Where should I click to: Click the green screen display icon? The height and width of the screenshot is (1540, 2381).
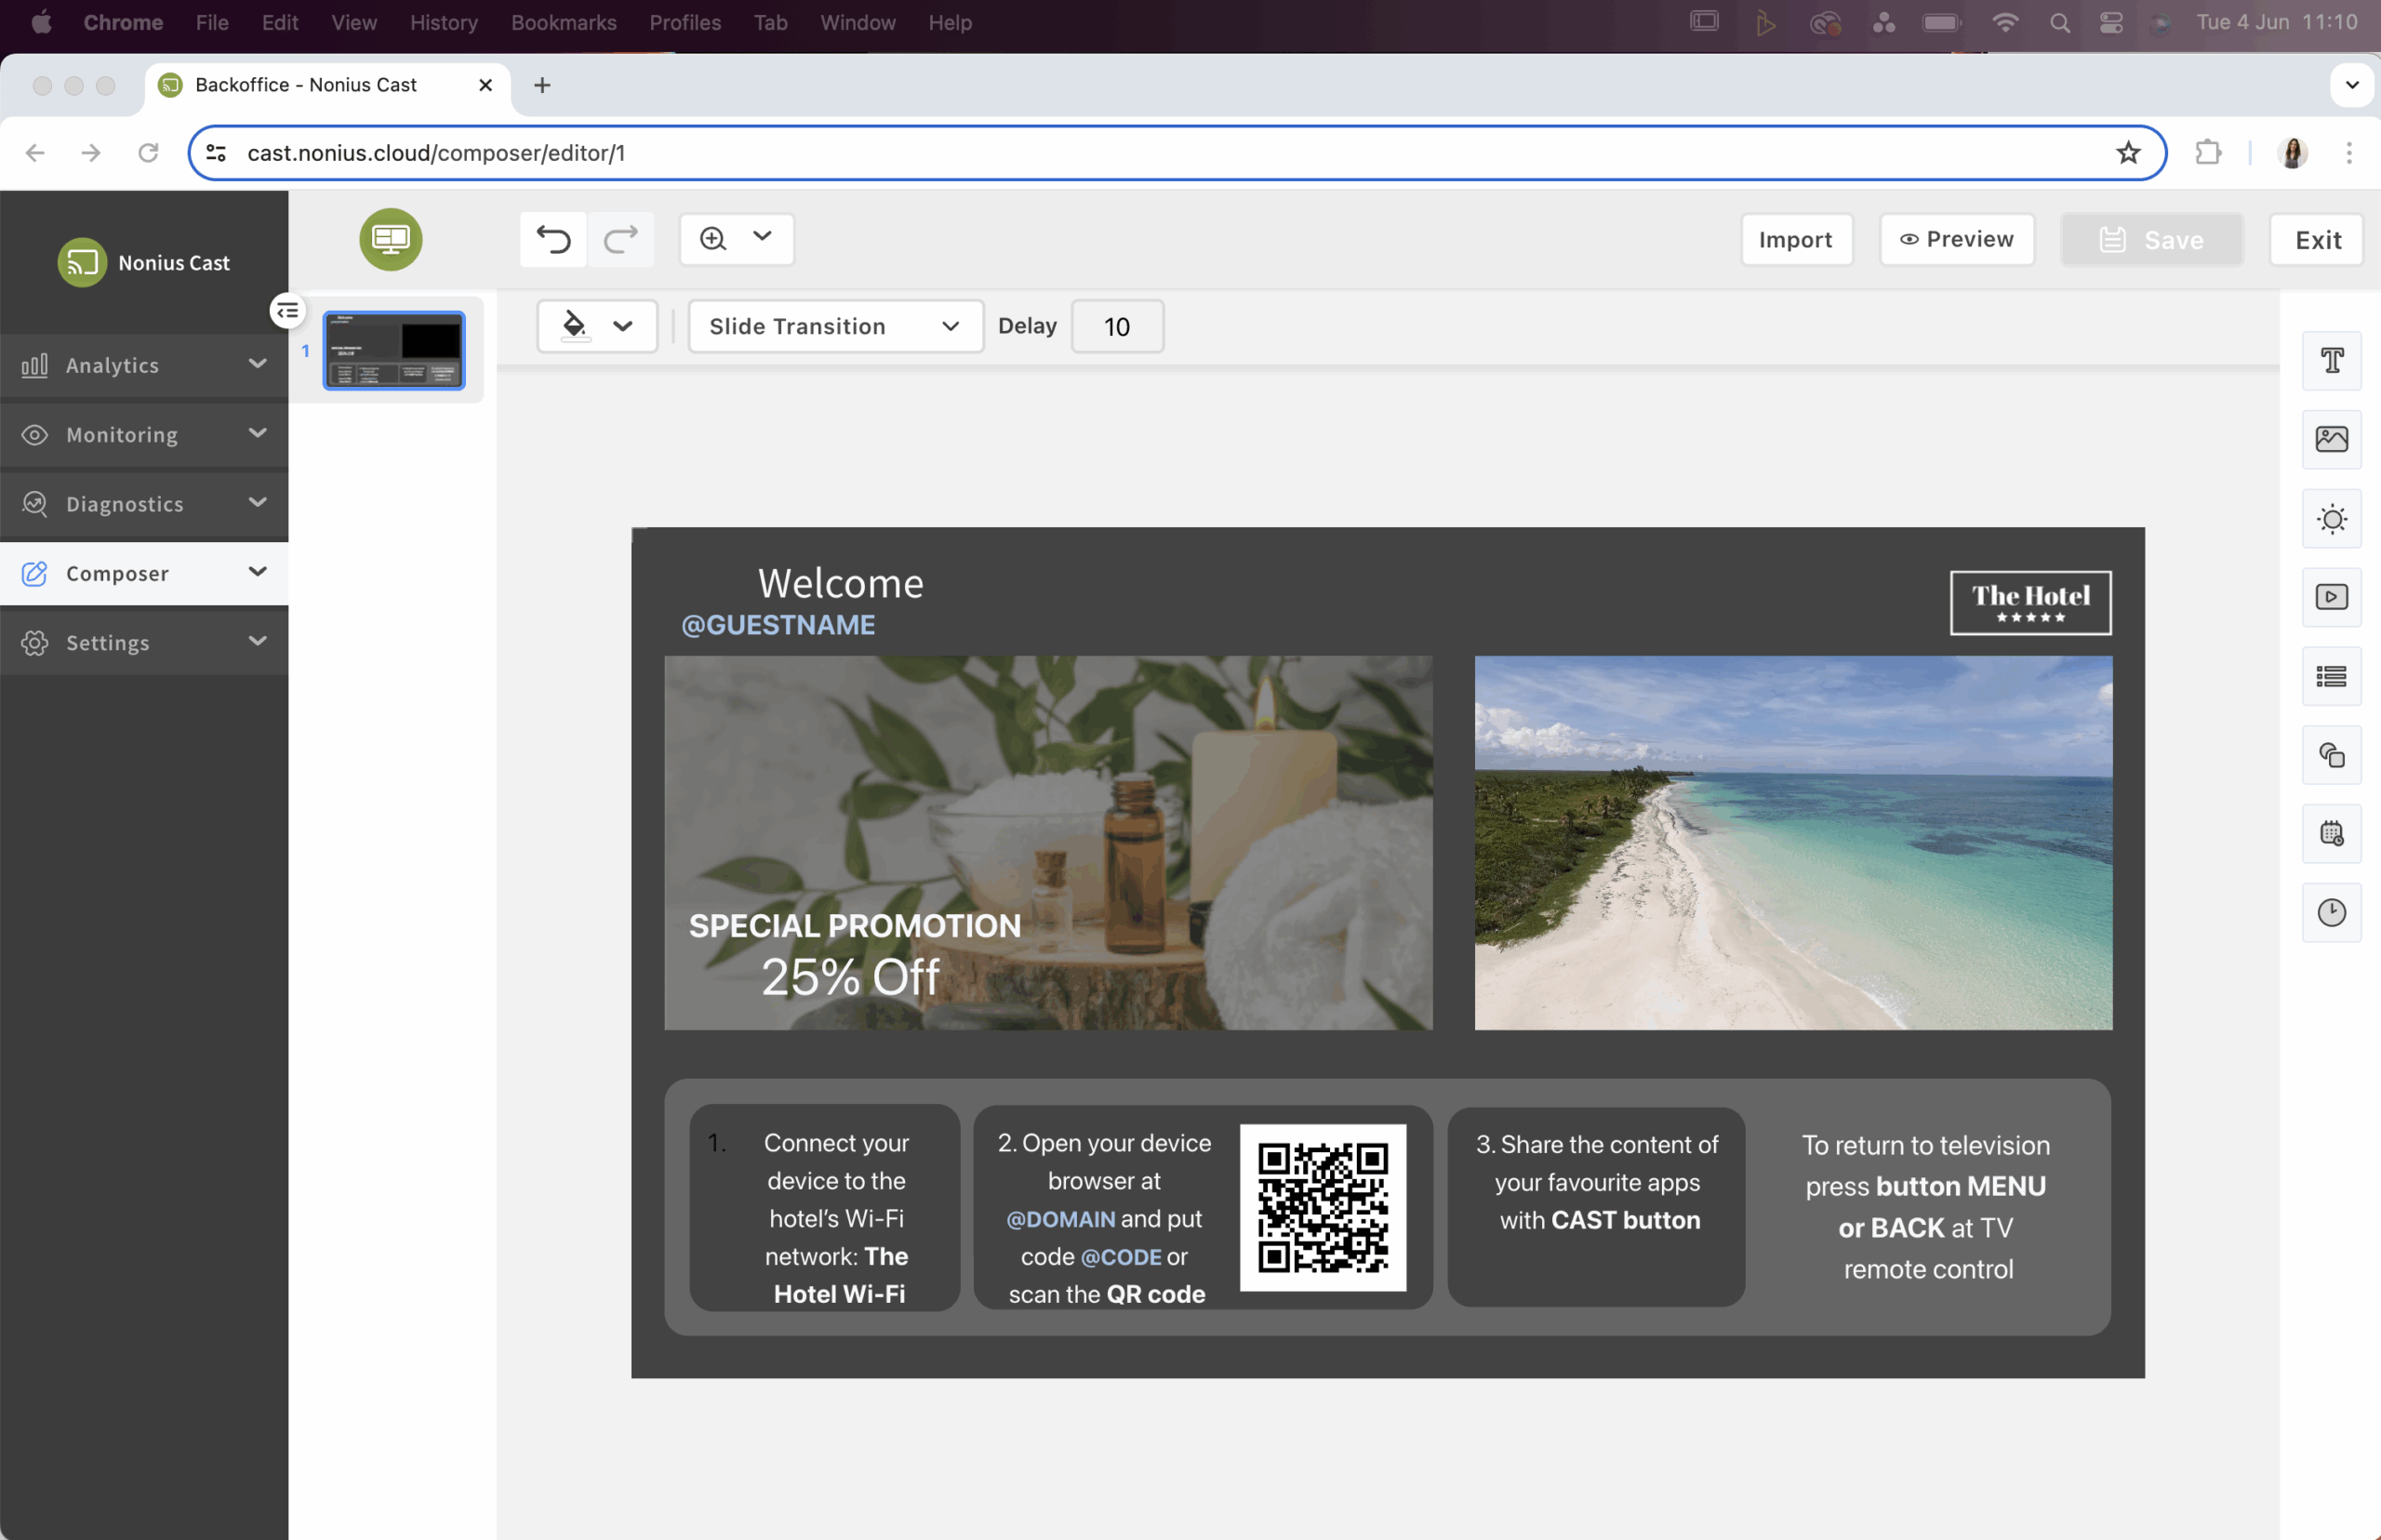tap(391, 239)
